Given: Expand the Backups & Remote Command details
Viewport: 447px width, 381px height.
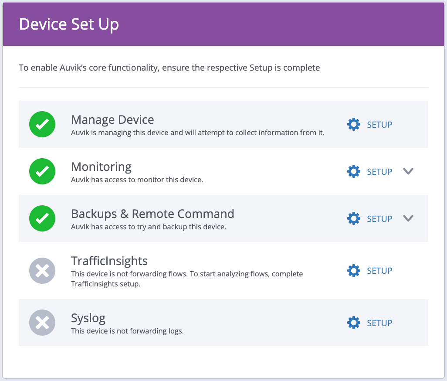Looking at the screenshot, I should 408,218.
